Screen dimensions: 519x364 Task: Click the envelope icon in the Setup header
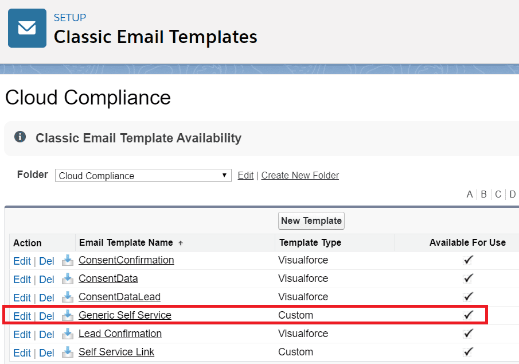[27, 28]
